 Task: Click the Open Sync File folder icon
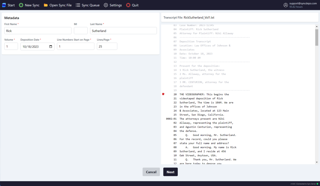(x=46, y=5)
